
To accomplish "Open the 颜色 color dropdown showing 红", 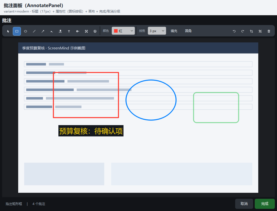I will click(123, 31).
